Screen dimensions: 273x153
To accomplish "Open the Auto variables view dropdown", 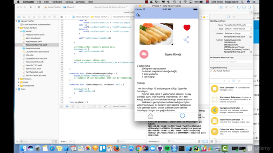I will click(64, 142).
